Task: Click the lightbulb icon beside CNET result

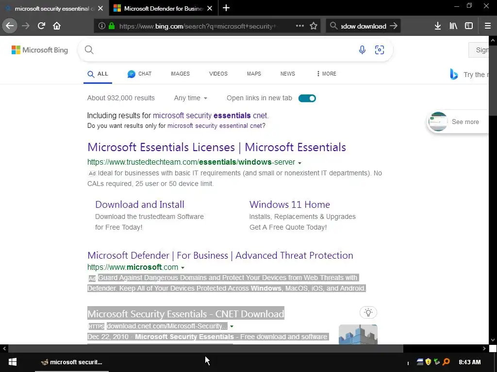Action: point(368,312)
